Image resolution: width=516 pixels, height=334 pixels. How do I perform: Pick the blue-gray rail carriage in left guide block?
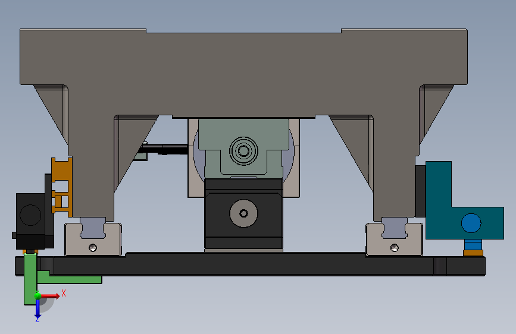(x=93, y=228)
